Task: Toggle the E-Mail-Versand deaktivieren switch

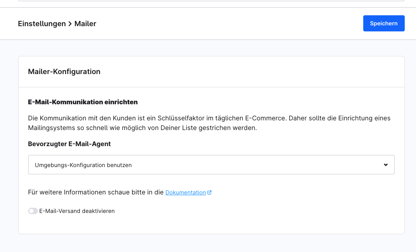Action: coord(33,211)
